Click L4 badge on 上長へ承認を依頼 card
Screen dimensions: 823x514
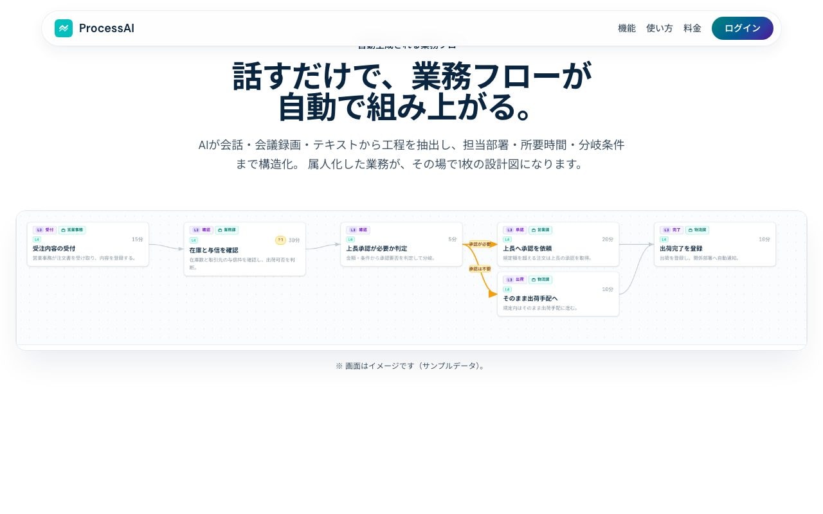point(507,239)
